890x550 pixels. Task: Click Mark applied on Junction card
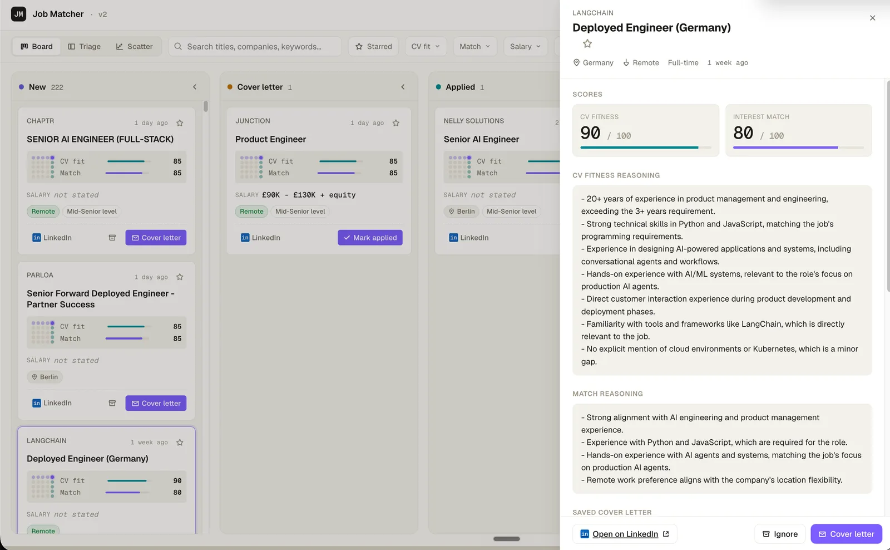370,238
